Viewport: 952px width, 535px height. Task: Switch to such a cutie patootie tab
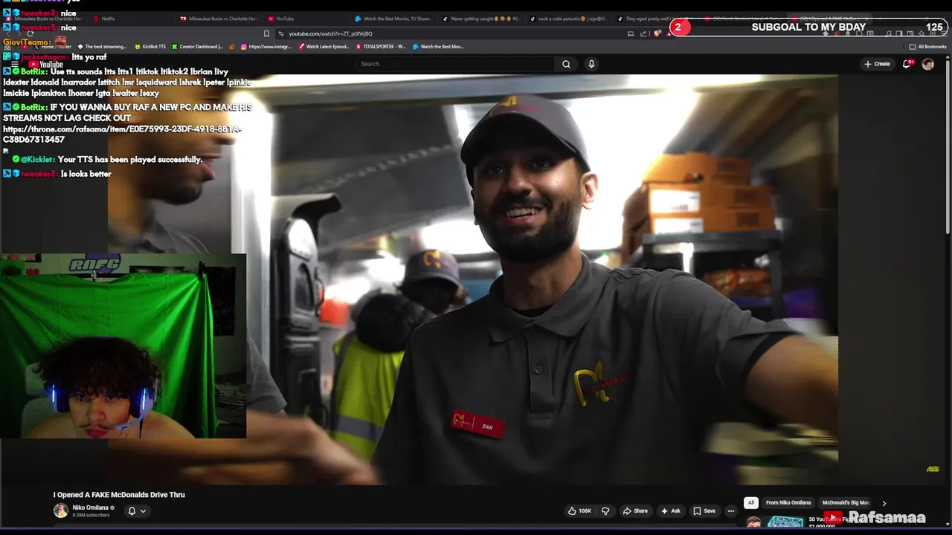[x=568, y=19]
